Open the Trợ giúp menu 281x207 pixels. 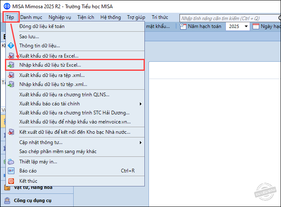[136, 17]
